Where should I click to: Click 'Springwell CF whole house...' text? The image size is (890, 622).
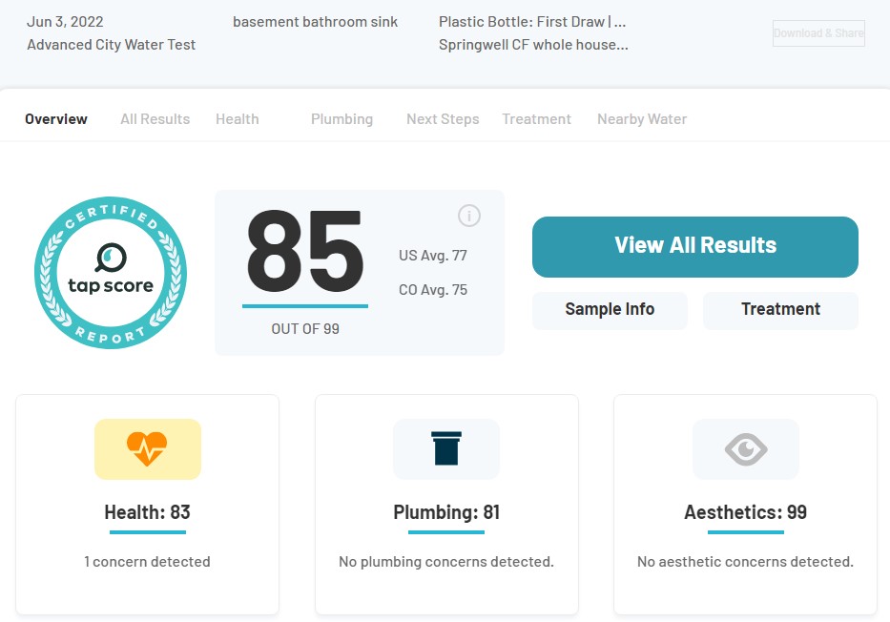[533, 45]
